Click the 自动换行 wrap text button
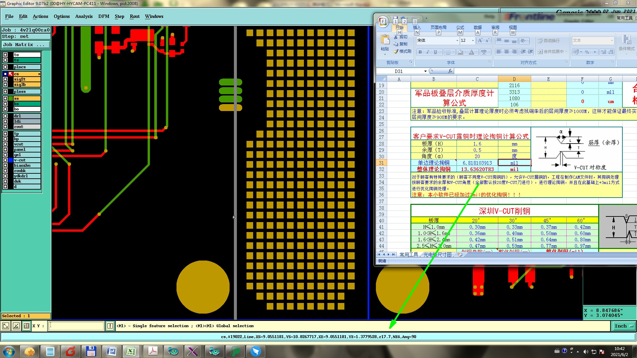 pyautogui.click(x=549, y=40)
